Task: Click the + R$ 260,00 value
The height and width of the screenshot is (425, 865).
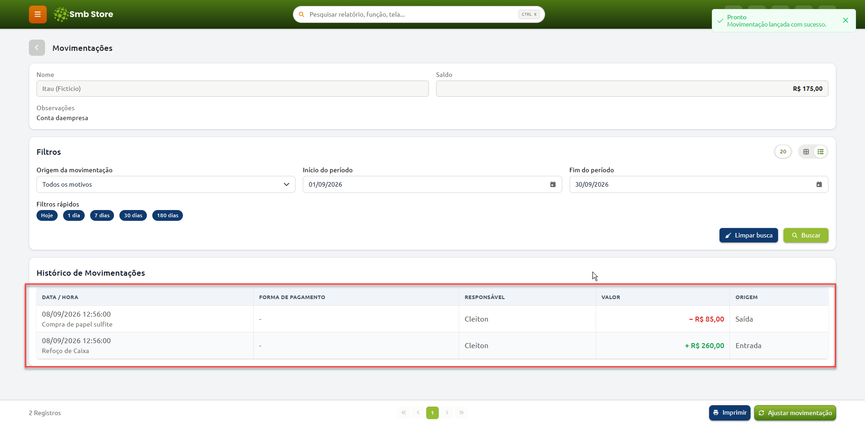Action: [705, 345]
